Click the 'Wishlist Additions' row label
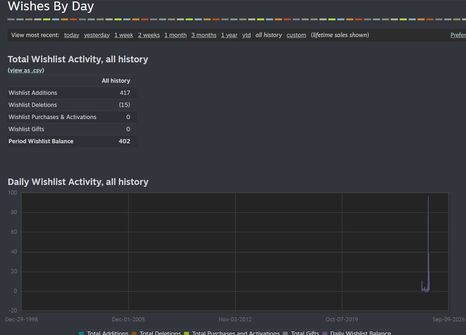Image resolution: width=466 pixels, height=335 pixels. click(x=33, y=93)
